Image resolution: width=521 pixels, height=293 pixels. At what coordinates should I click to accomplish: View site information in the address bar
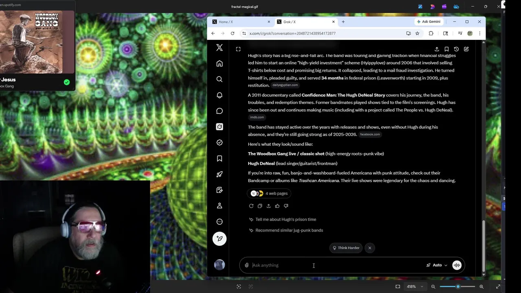point(244,33)
